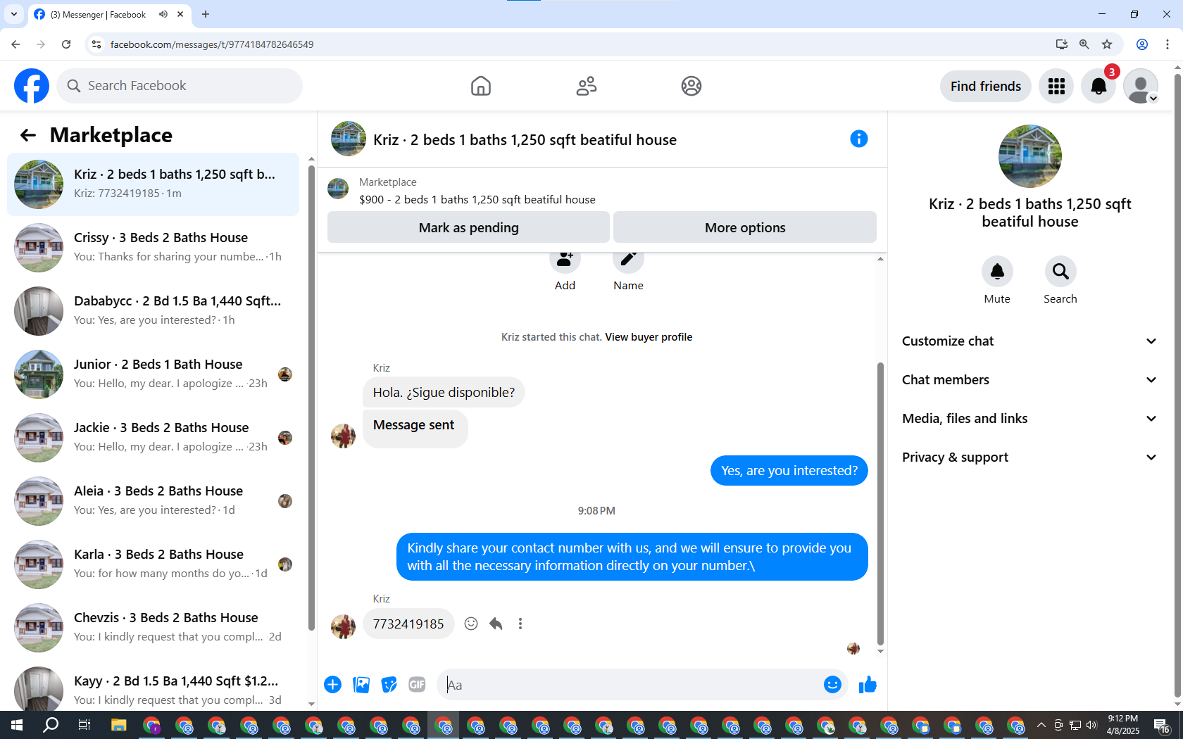Screen dimensions: 1183x739
Task: Click More options button
Action: pos(745,227)
